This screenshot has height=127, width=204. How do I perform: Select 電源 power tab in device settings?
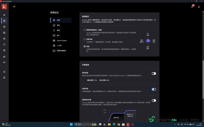[x=61, y=20]
